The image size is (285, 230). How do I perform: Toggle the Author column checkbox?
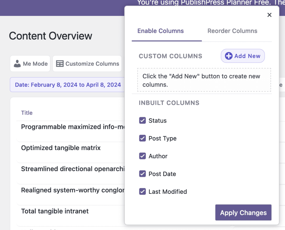[x=142, y=156]
